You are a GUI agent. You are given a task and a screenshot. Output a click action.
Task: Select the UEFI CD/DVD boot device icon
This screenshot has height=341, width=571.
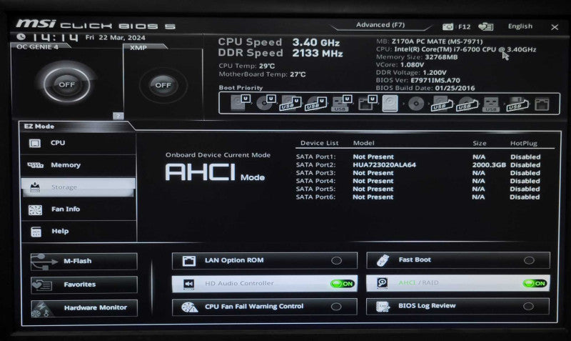(x=266, y=103)
